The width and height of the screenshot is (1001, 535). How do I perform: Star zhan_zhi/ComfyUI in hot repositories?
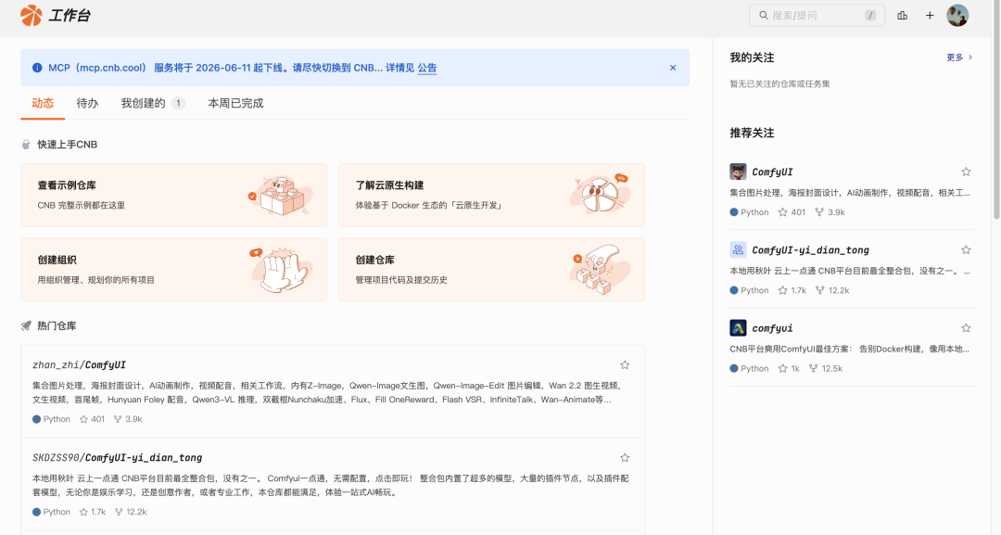[625, 365]
